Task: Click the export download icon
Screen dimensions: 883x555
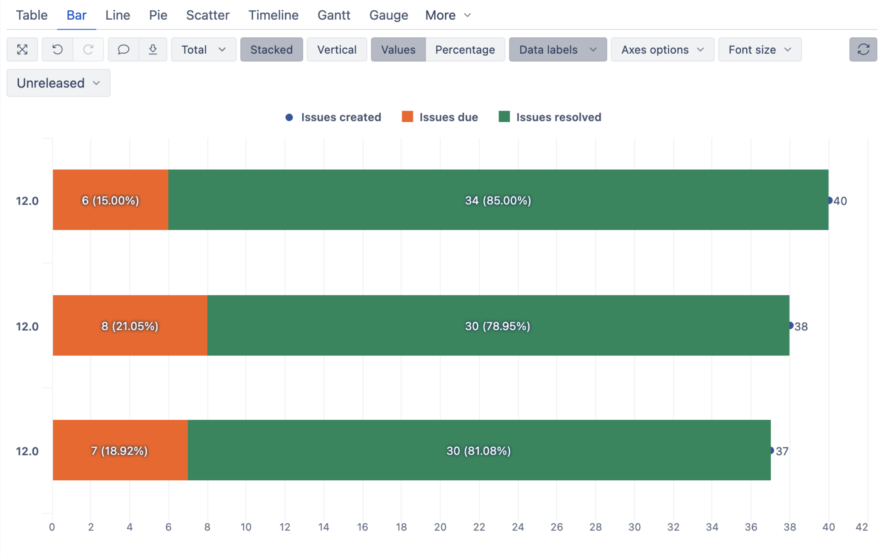Action: [153, 50]
